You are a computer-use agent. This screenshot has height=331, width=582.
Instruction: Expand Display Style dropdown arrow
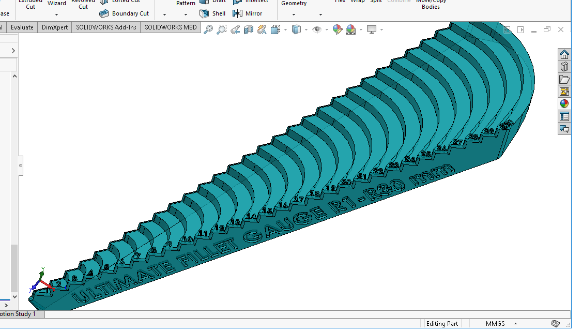[306, 29]
